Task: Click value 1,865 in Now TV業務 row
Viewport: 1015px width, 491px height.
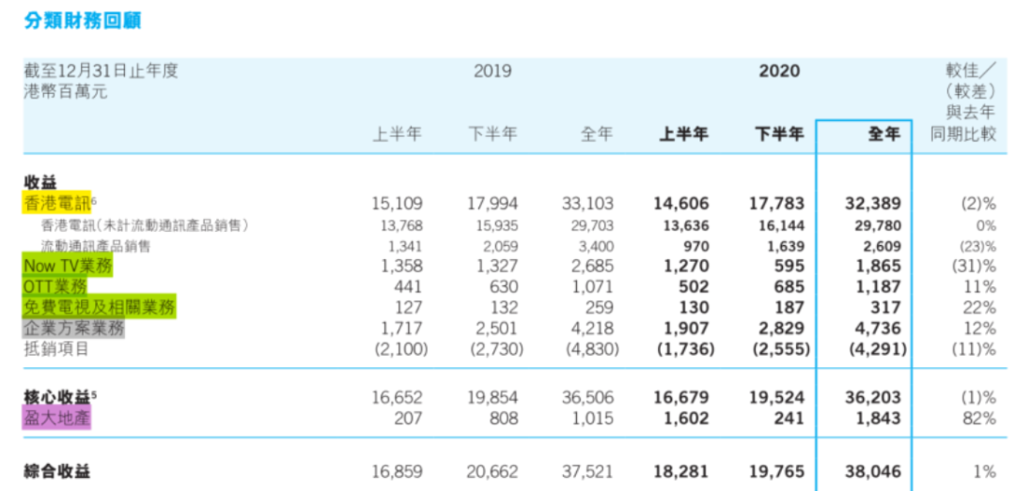Action: coord(878,266)
